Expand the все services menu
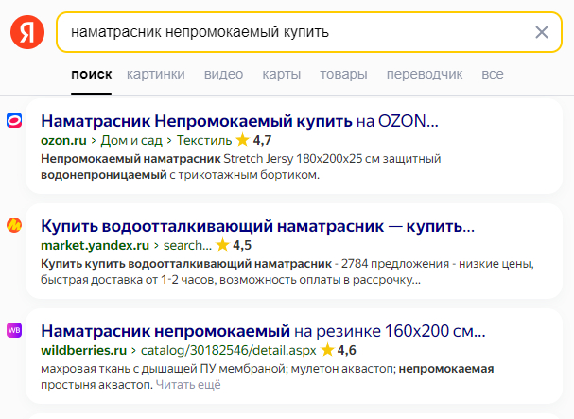This screenshot has width=574, height=419. coord(493,74)
